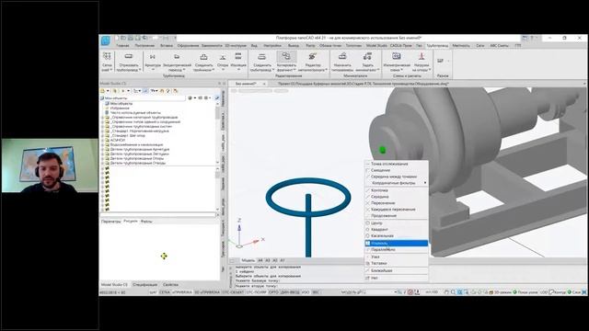Toggle ШАГ snap step in status bar
Viewport: 589px width, 331px height.
[153, 292]
